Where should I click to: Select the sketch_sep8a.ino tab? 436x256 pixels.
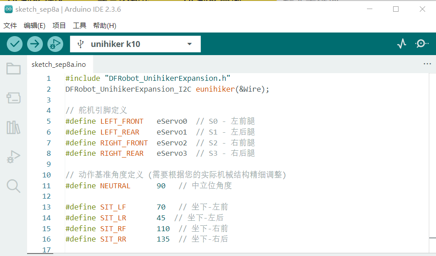click(59, 65)
